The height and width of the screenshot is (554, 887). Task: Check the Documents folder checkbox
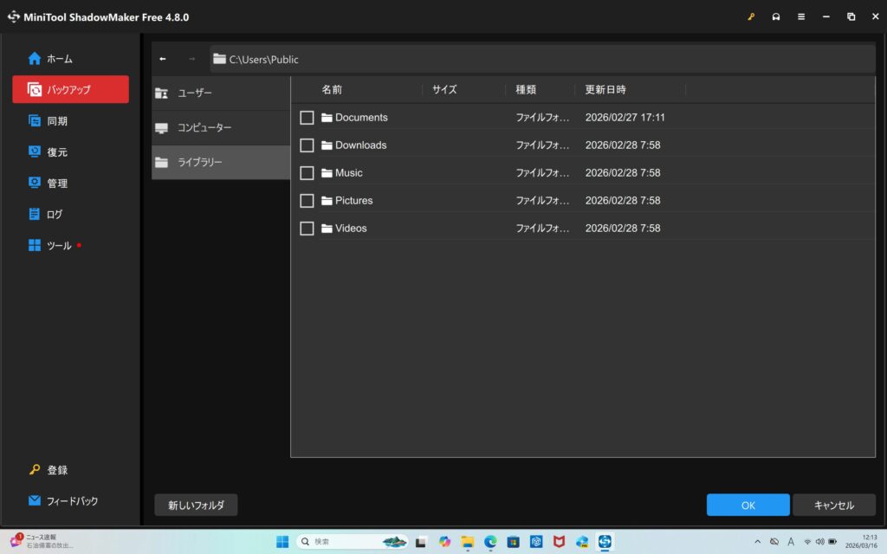coord(307,118)
